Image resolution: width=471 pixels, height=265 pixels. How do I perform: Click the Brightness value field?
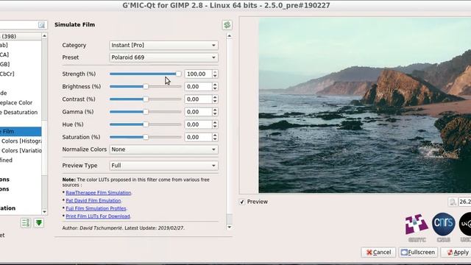coord(198,87)
